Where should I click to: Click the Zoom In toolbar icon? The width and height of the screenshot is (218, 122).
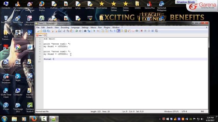94,31
